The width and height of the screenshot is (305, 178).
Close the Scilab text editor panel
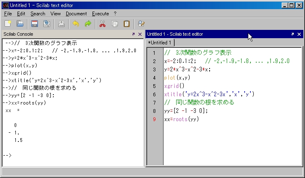pyautogui.click(x=299, y=34)
